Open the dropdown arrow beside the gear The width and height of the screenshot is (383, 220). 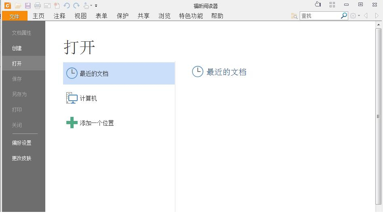(x=359, y=16)
